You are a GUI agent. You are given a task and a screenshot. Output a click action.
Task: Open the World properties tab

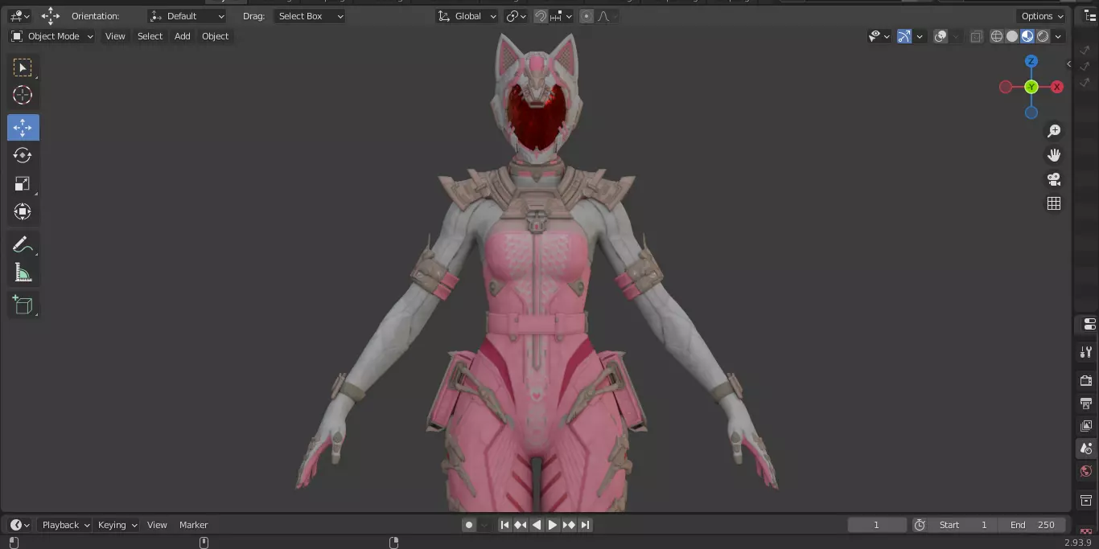tap(1086, 471)
